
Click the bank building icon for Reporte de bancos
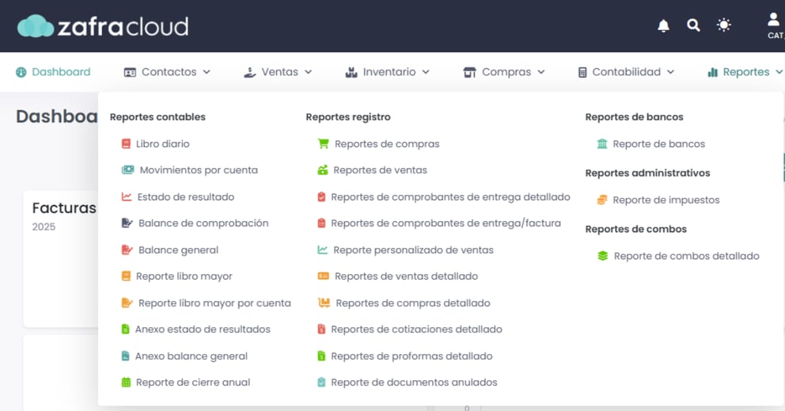[x=602, y=144]
